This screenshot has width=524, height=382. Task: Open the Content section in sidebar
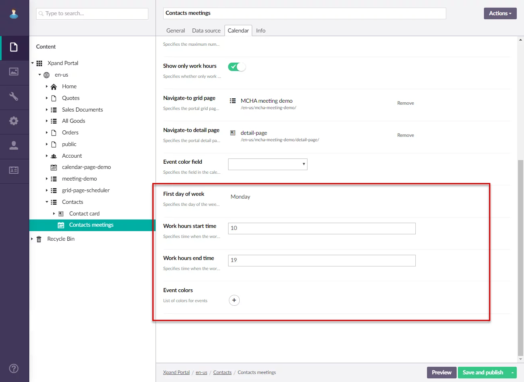(14, 47)
